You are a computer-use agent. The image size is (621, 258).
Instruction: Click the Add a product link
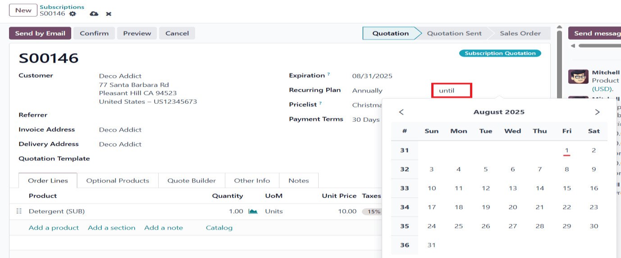54,228
